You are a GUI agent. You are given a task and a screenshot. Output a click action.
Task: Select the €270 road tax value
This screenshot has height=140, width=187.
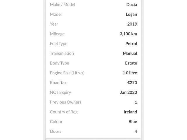[132, 83]
